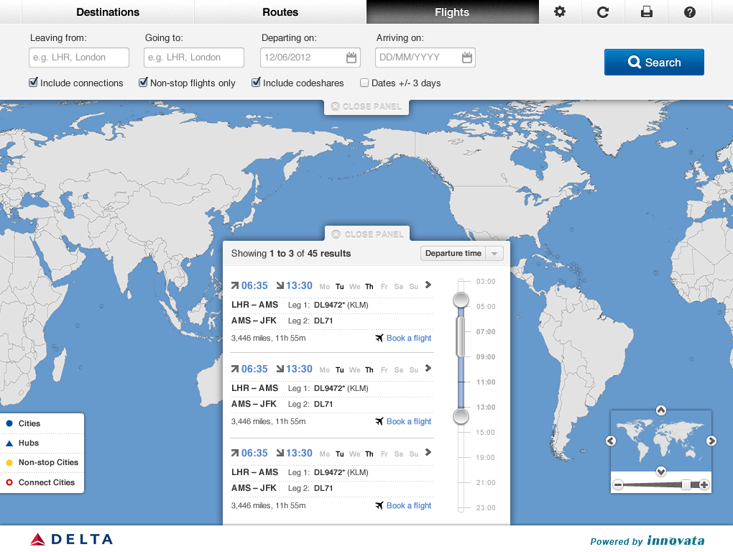Viewport: 733px width, 552px height.
Task: Click the 11:00 time slider label
Action: pos(486,382)
